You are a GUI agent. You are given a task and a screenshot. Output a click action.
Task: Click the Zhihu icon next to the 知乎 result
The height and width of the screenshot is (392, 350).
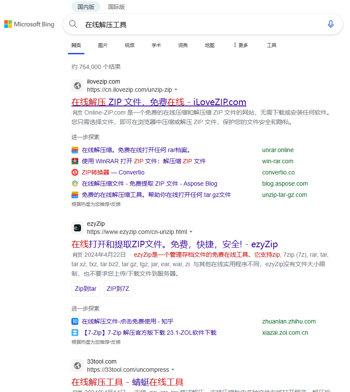point(75,321)
